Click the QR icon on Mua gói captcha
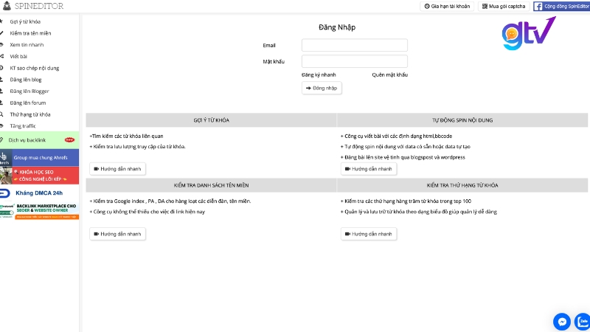This screenshot has height=332, width=590. (x=485, y=6)
